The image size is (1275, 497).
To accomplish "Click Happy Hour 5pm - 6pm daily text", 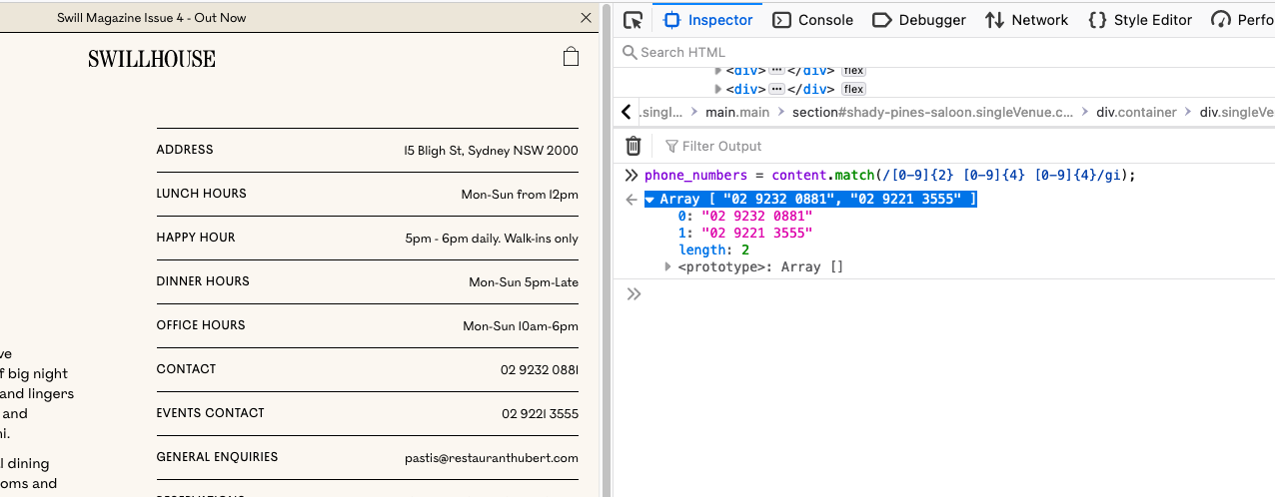I will click(x=492, y=239).
